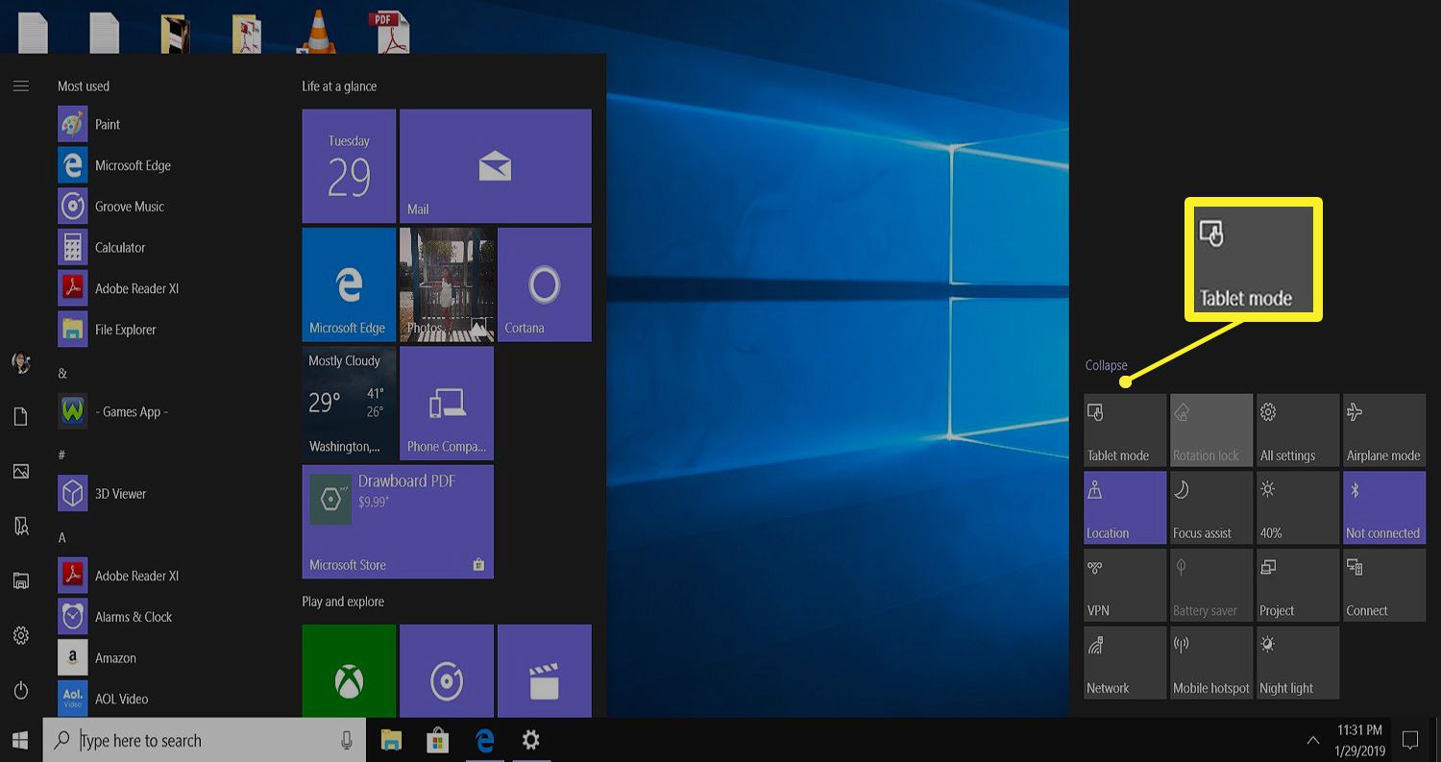Viewport: 1441px width, 762px height.
Task: Adjust brightness tile showing 40%
Action: point(1298,507)
